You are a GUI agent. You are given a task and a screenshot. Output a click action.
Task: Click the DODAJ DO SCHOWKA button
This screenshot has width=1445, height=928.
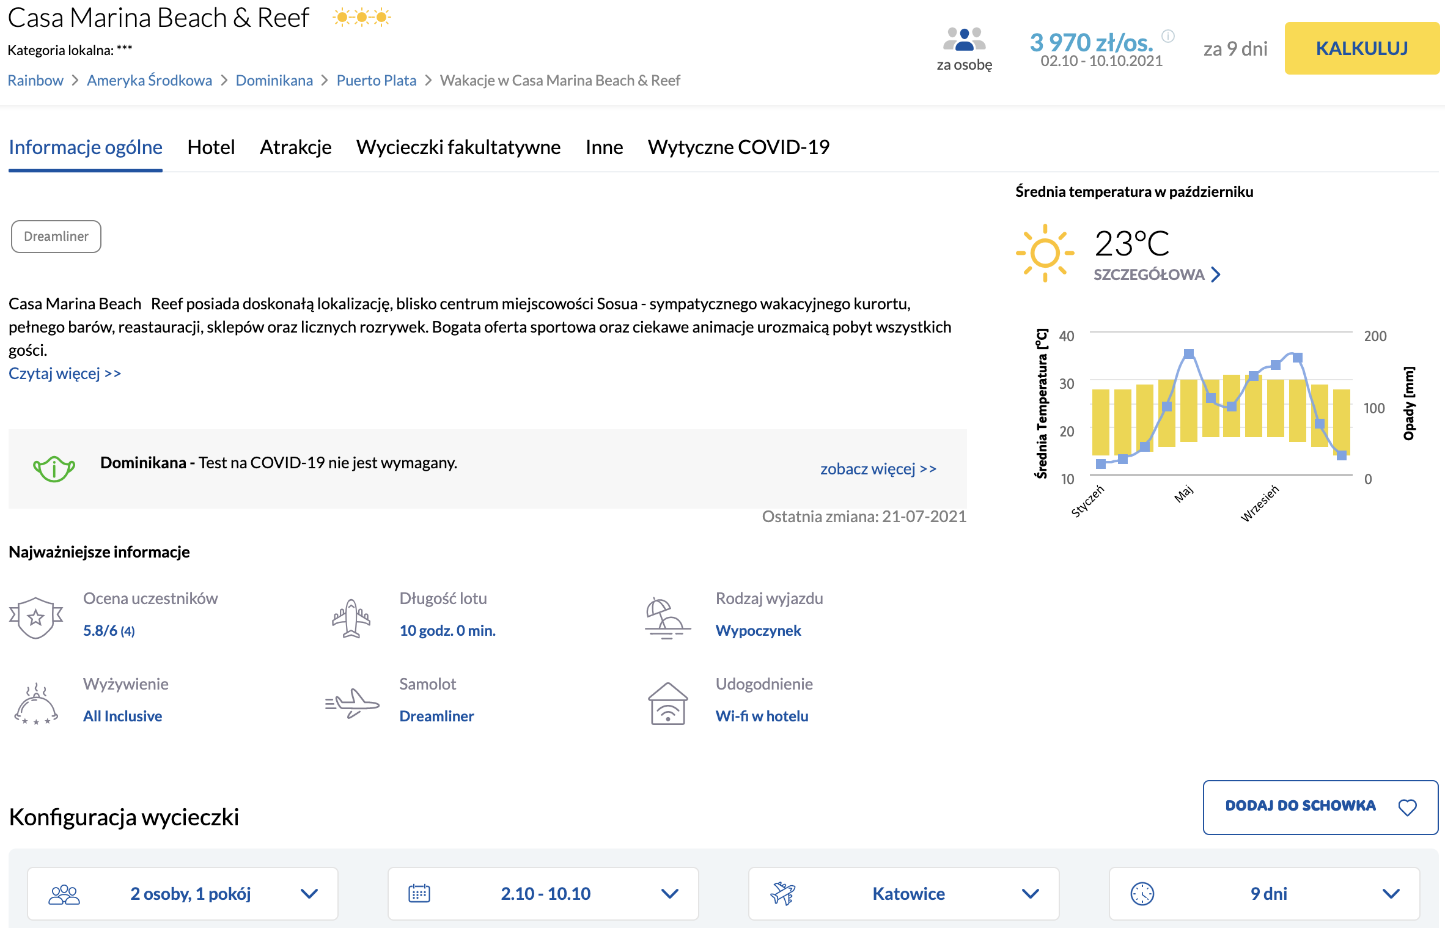pyautogui.click(x=1320, y=807)
